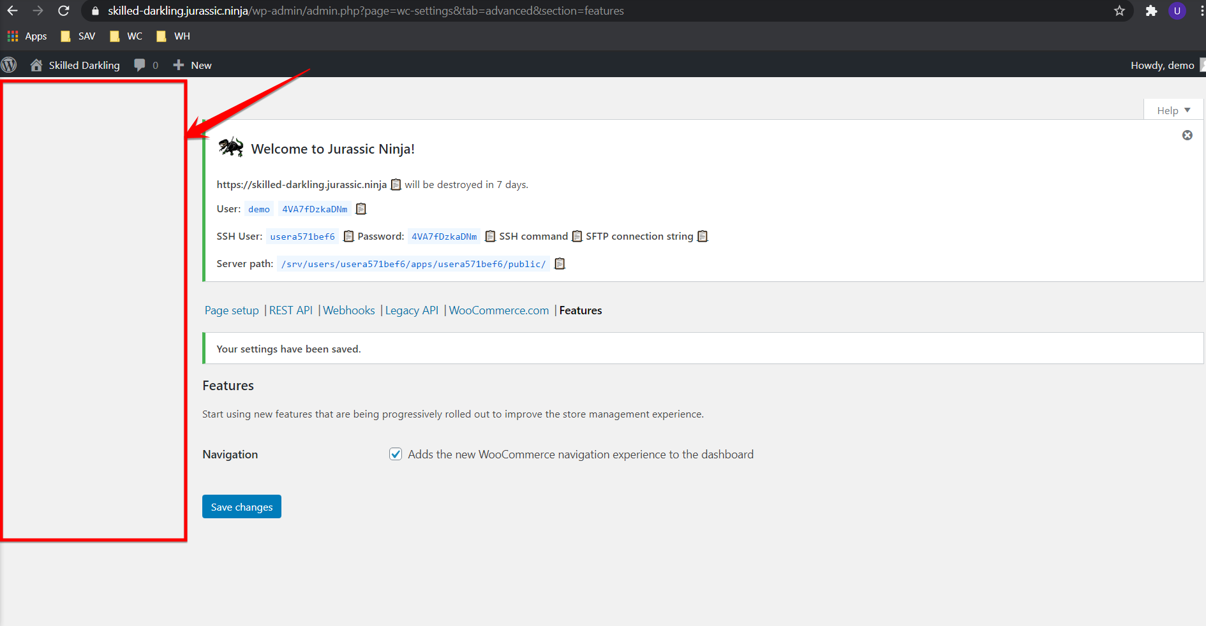Switch to the REST API section

coord(290,310)
